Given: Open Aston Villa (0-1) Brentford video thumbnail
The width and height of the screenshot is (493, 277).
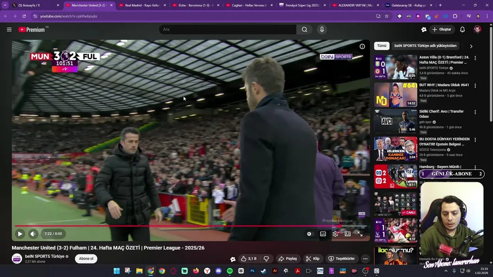Looking at the screenshot, I should 396,67.
